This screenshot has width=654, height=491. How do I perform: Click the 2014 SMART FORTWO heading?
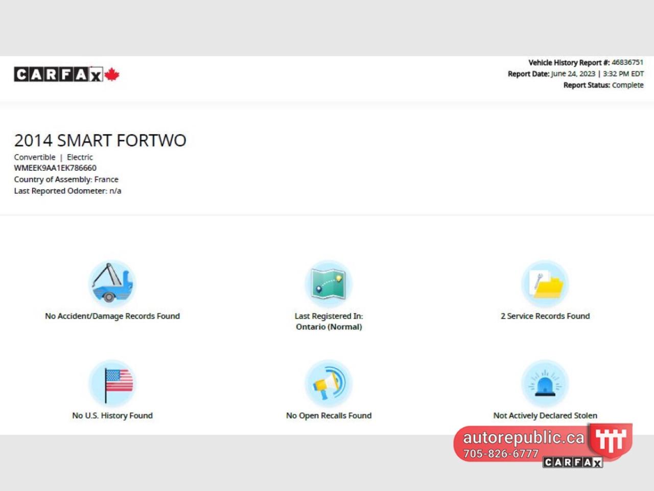100,140
